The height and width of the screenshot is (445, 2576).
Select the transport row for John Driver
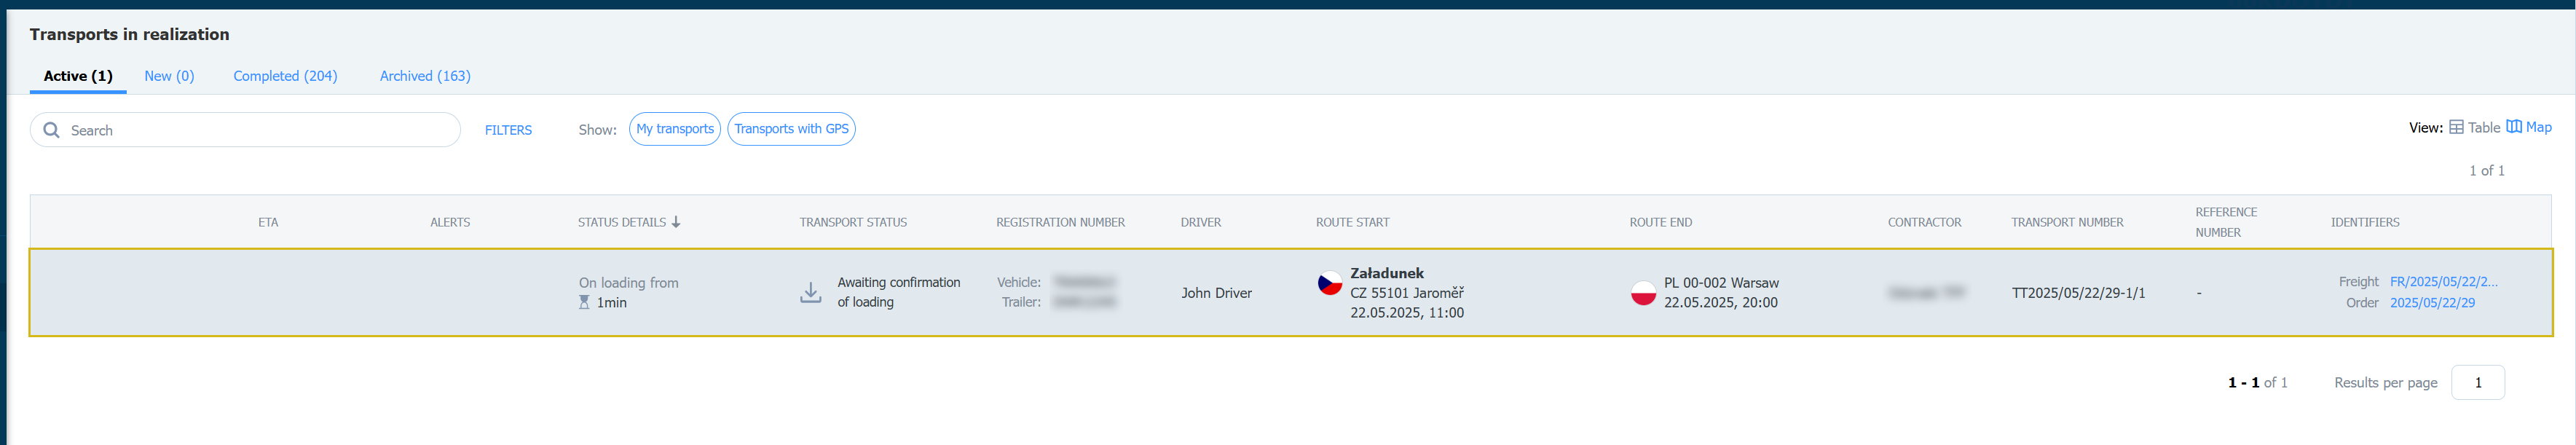(x=1290, y=292)
